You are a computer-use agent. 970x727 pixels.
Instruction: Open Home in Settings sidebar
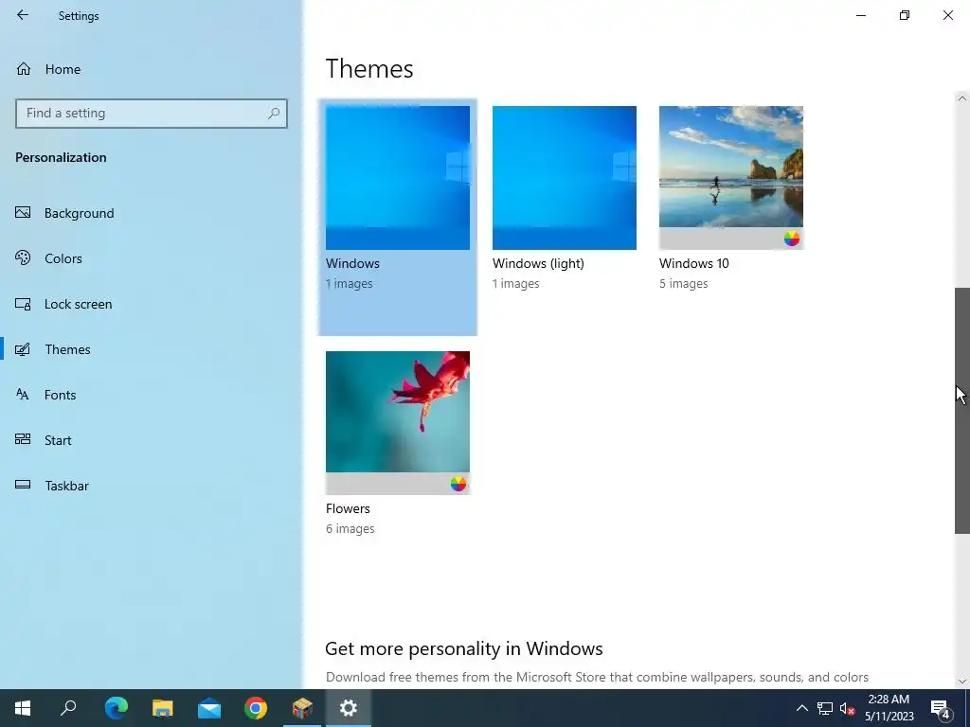(x=63, y=69)
